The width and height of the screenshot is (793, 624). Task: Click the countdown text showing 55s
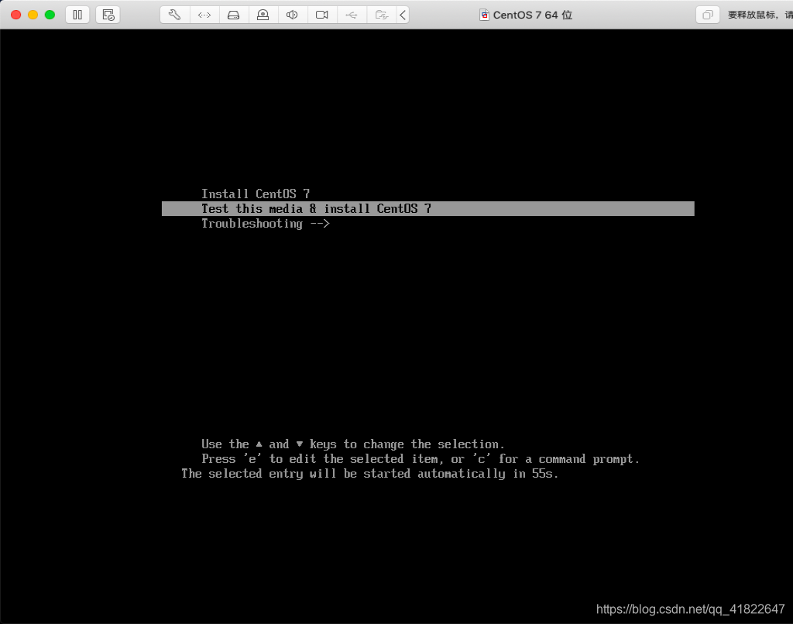369,473
